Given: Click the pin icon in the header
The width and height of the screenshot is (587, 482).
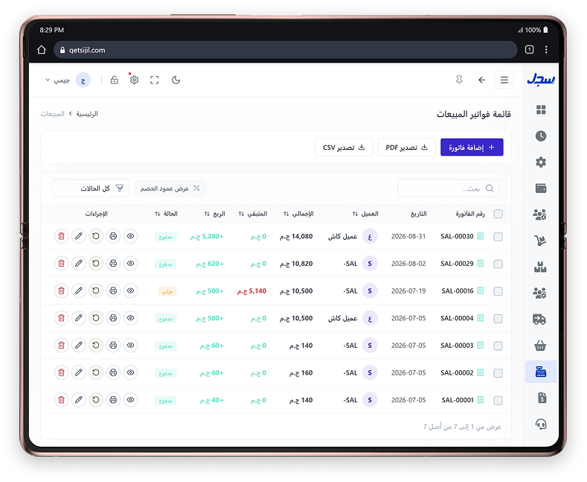Looking at the screenshot, I should [459, 80].
